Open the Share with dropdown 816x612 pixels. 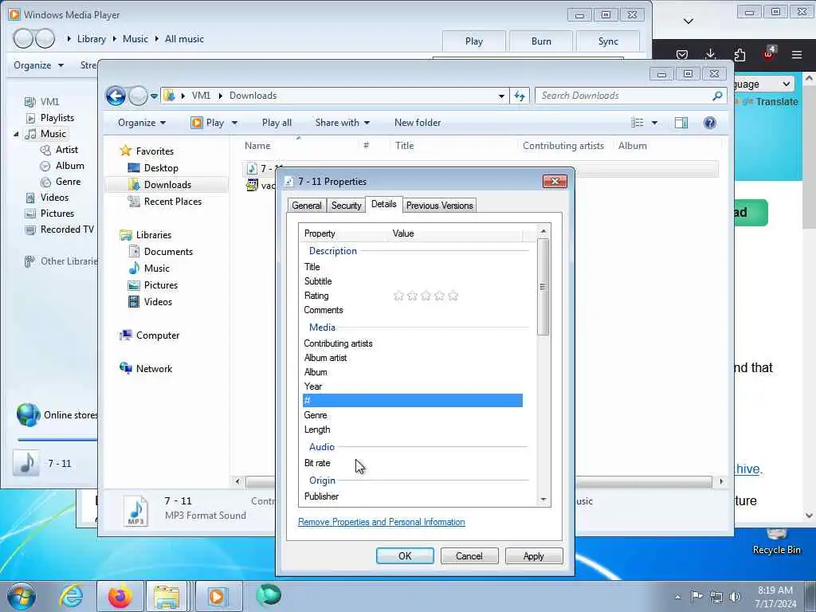pyautogui.click(x=343, y=123)
